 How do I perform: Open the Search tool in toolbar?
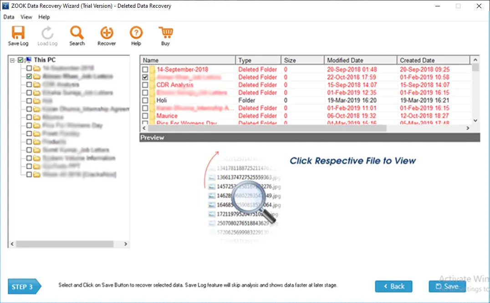77,35
